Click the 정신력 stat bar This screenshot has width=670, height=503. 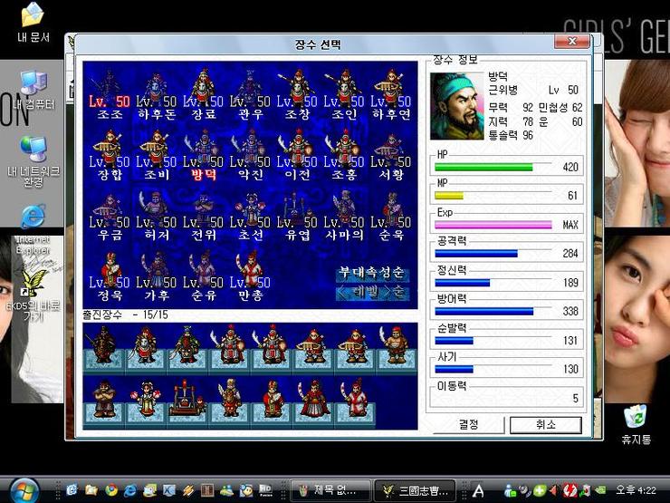[x=463, y=283]
